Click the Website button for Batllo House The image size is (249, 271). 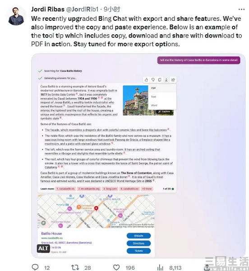[138, 236]
